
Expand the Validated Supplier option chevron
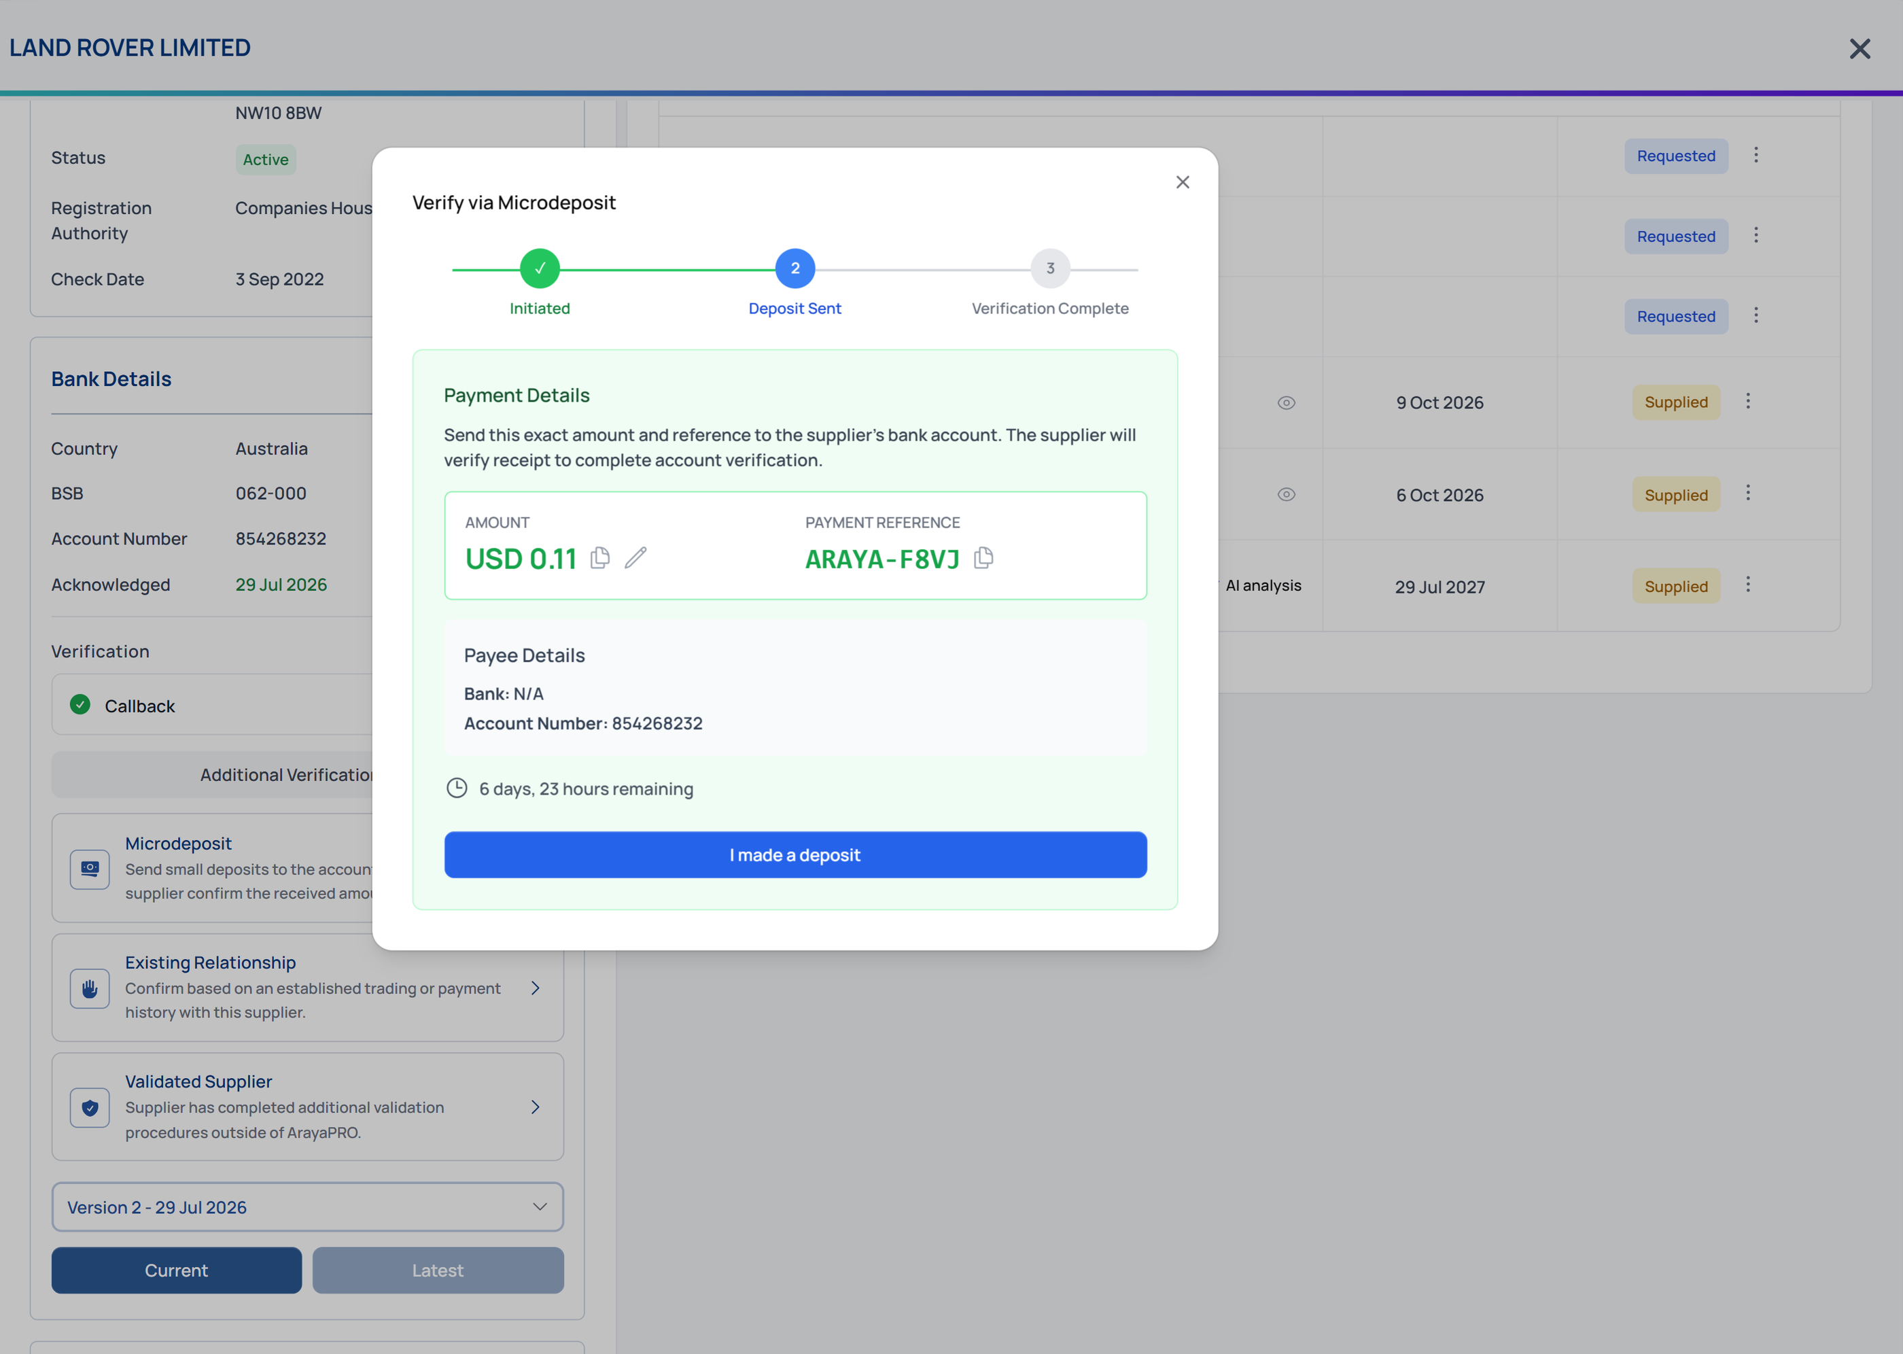pyautogui.click(x=535, y=1107)
